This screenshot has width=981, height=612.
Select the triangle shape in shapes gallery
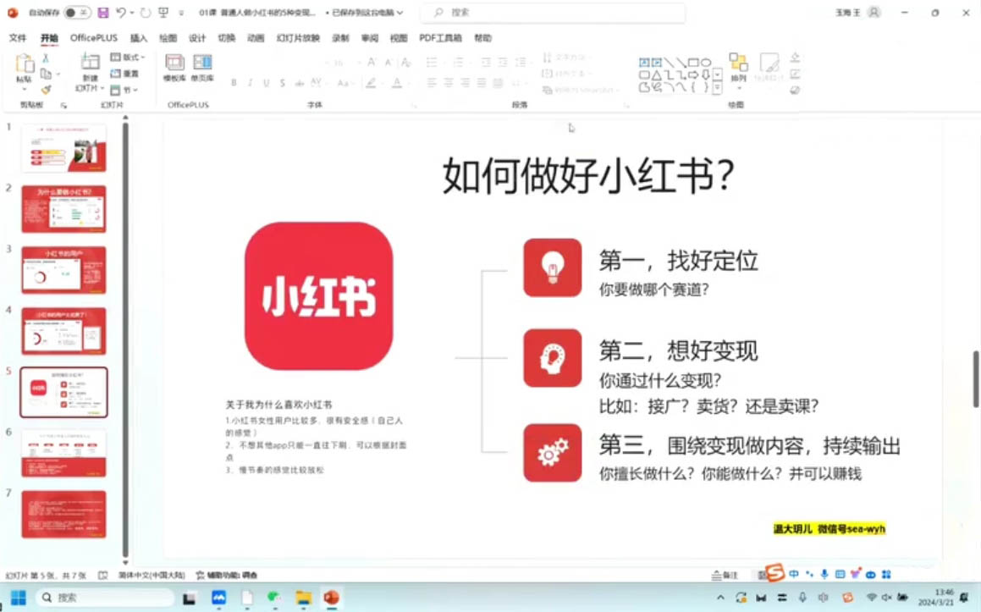(x=656, y=75)
